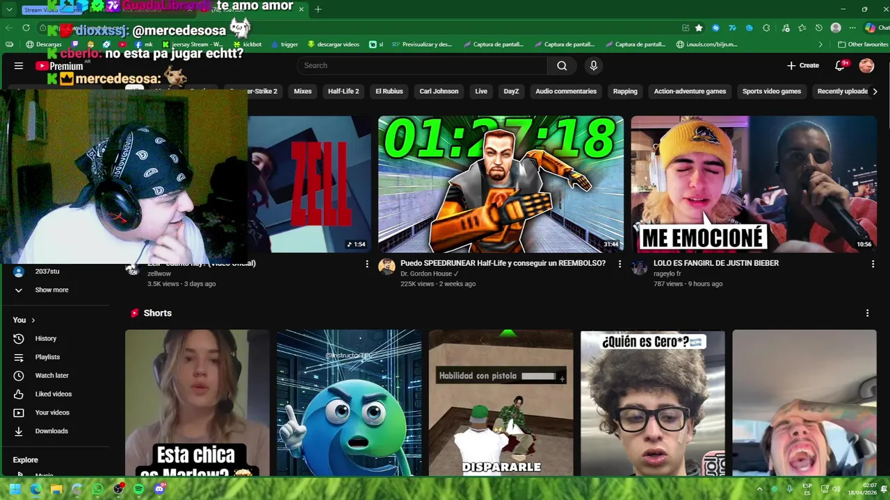Open the ZELL music video thumbnail
This screenshot has width=890, height=500.
[309, 184]
